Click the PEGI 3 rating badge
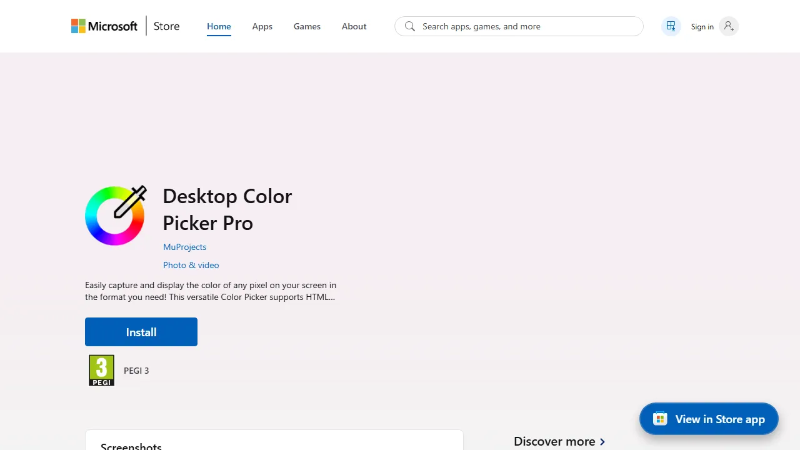The image size is (800, 450). tap(101, 370)
